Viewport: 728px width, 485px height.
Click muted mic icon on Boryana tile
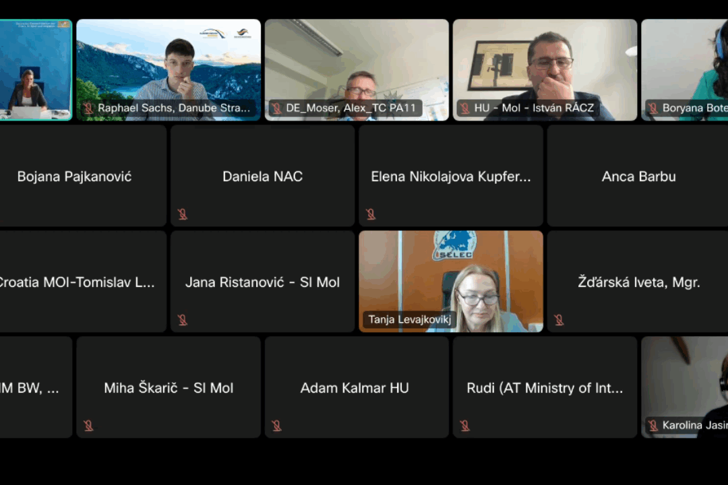[x=653, y=108]
